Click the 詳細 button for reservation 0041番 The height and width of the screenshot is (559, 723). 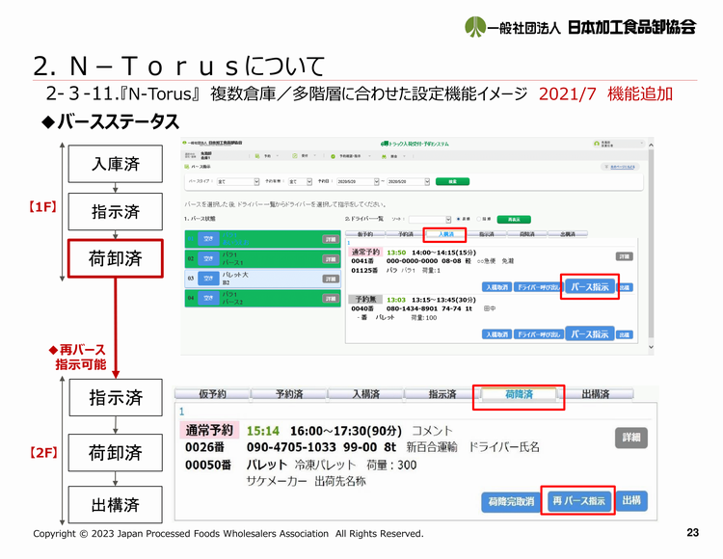(x=625, y=256)
